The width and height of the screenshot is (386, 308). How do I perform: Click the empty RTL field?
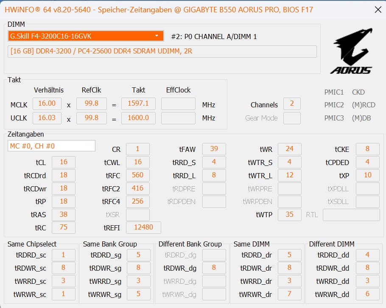[x=351, y=215]
